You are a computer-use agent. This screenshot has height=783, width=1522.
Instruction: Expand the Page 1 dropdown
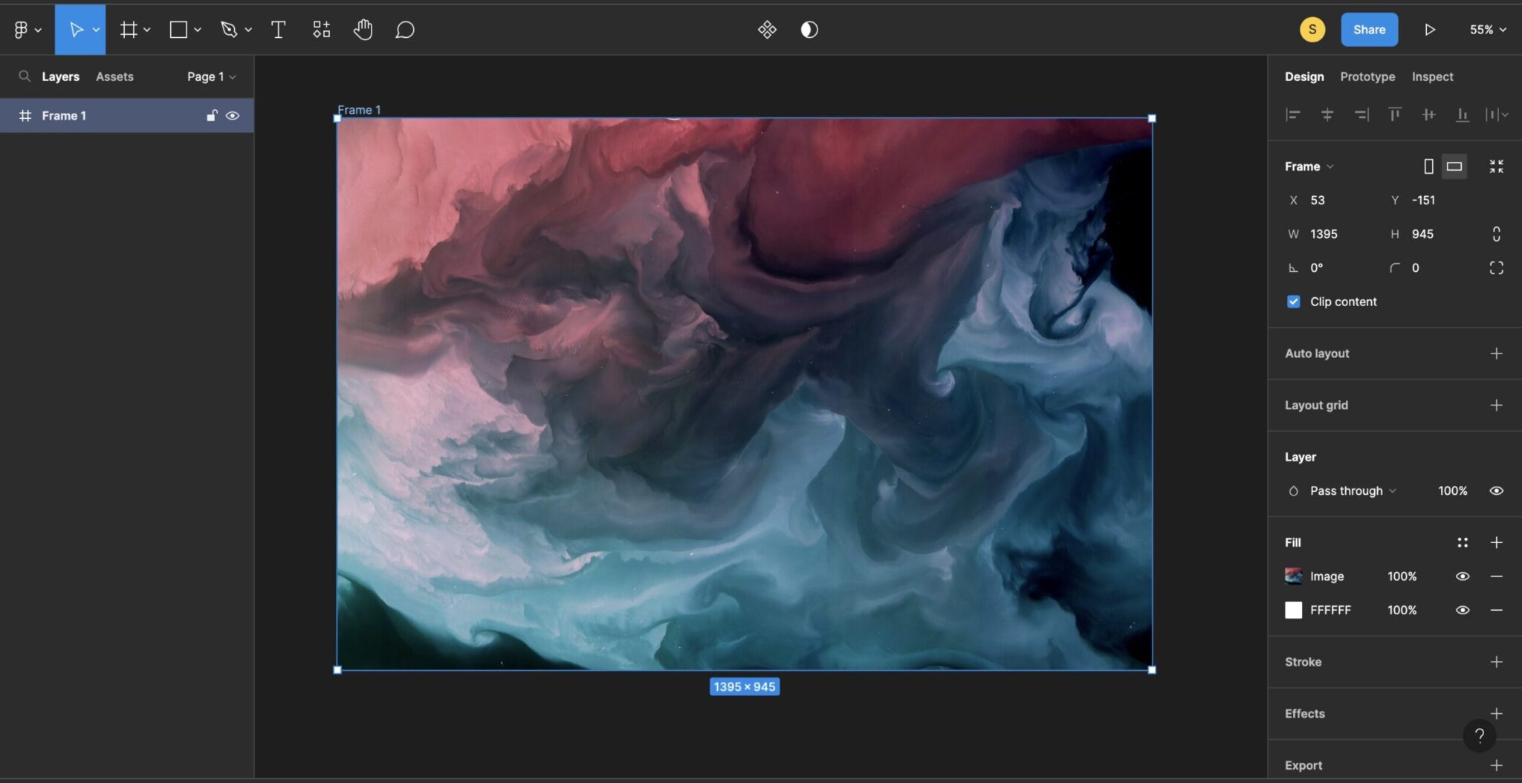pyautogui.click(x=211, y=77)
